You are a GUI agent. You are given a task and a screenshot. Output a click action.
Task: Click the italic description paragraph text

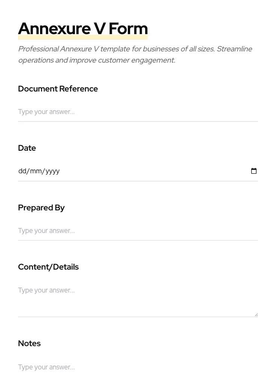(x=135, y=54)
